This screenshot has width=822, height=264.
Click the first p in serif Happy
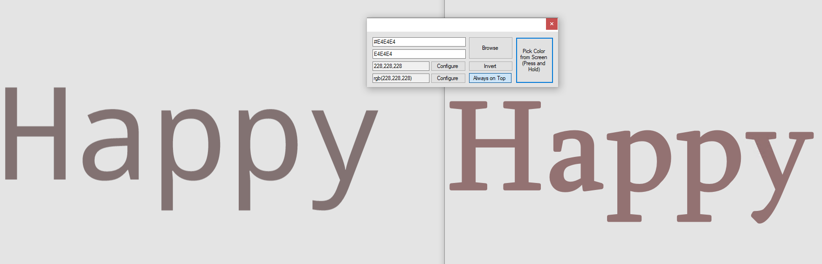click(x=639, y=176)
